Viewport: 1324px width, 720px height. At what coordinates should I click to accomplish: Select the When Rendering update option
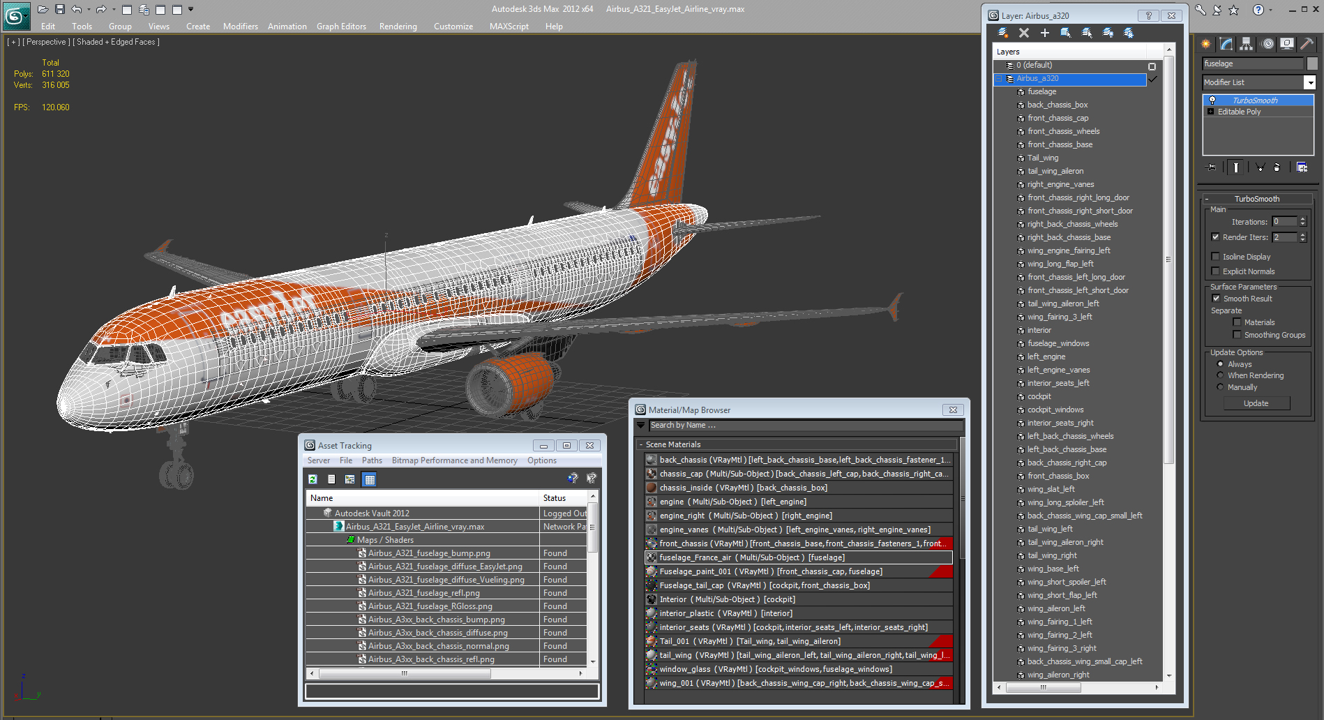click(1220, 375)
